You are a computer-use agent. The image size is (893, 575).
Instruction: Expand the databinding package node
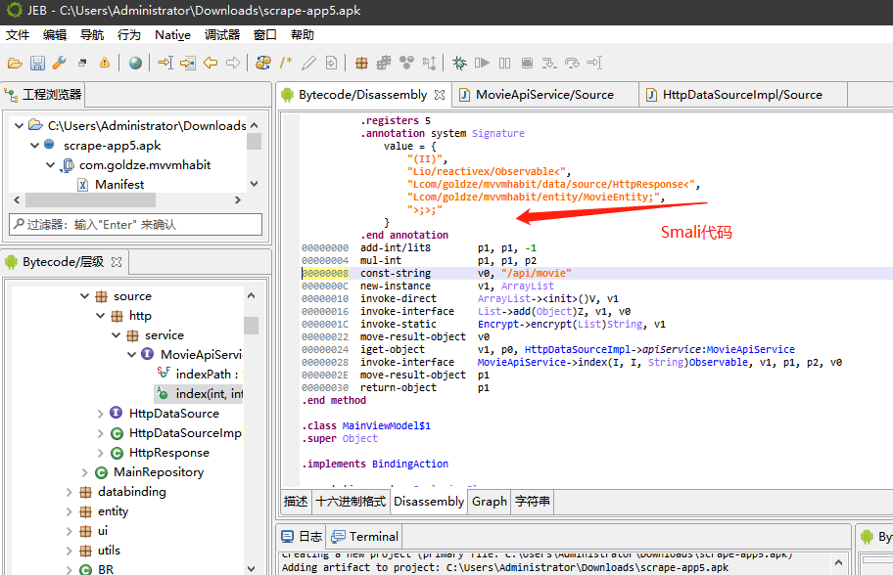70,492
